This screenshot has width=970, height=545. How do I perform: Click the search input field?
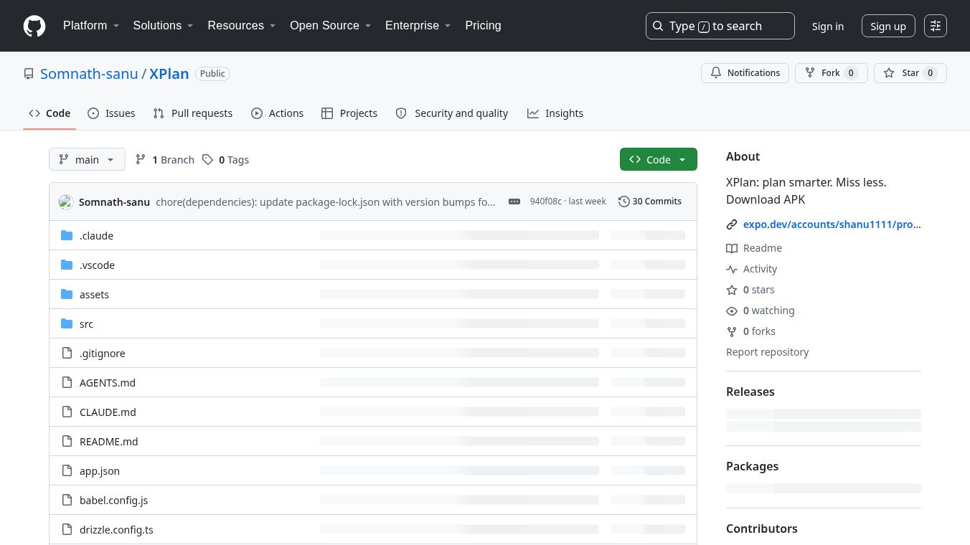pos(720,26)
